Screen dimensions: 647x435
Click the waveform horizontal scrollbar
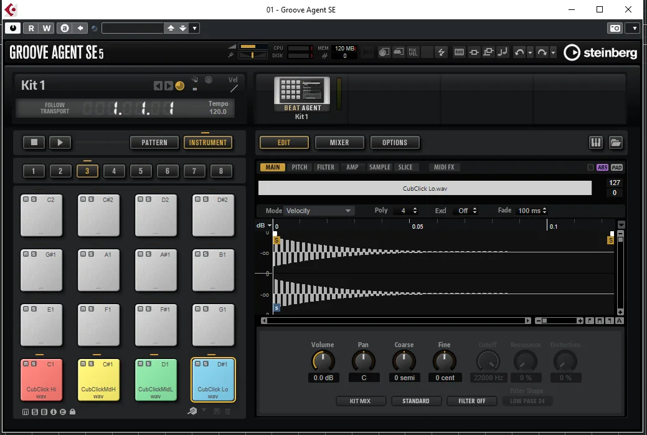click(x=396, y=320)
